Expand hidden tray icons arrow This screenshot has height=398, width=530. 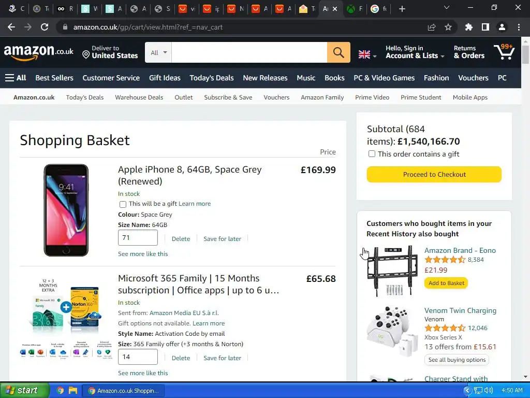click(467, 391)
